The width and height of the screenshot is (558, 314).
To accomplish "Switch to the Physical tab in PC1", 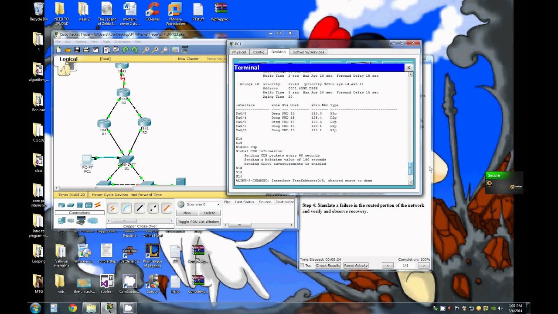I will [239, 52].
